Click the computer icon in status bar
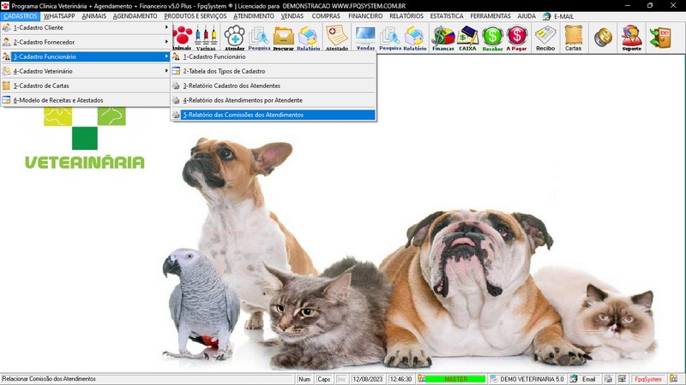686x385 pixels. [623, 379]
